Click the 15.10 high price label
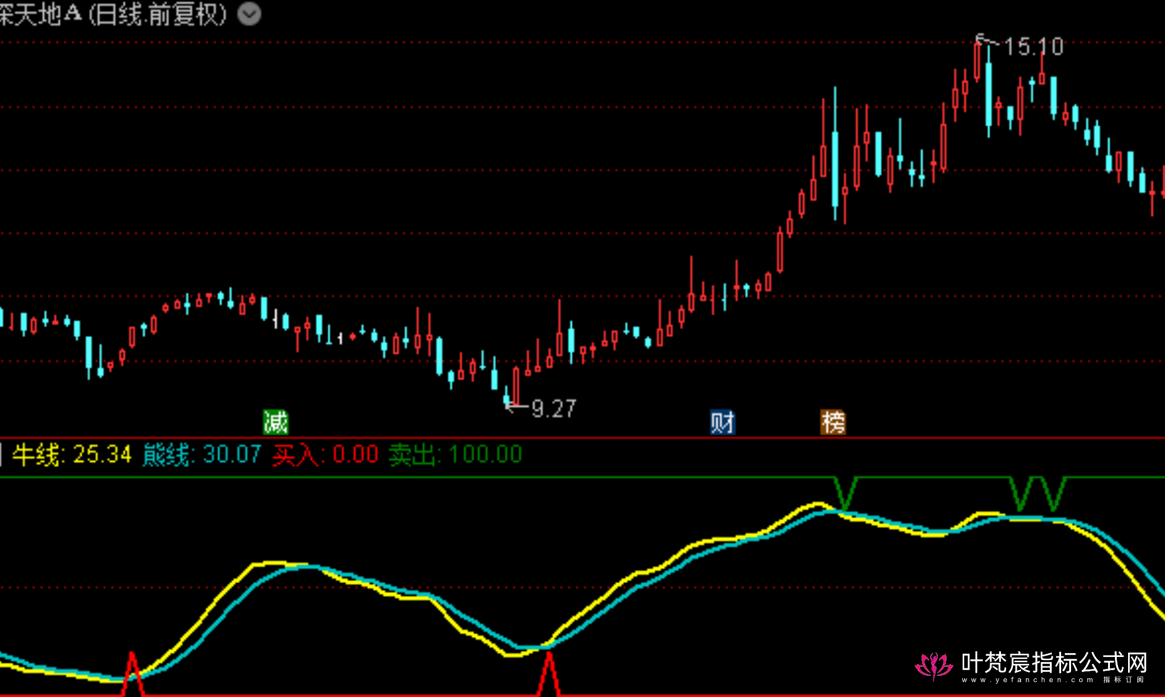The height and width of the screenshot is (697, 1165). (x=1034, y=46)
